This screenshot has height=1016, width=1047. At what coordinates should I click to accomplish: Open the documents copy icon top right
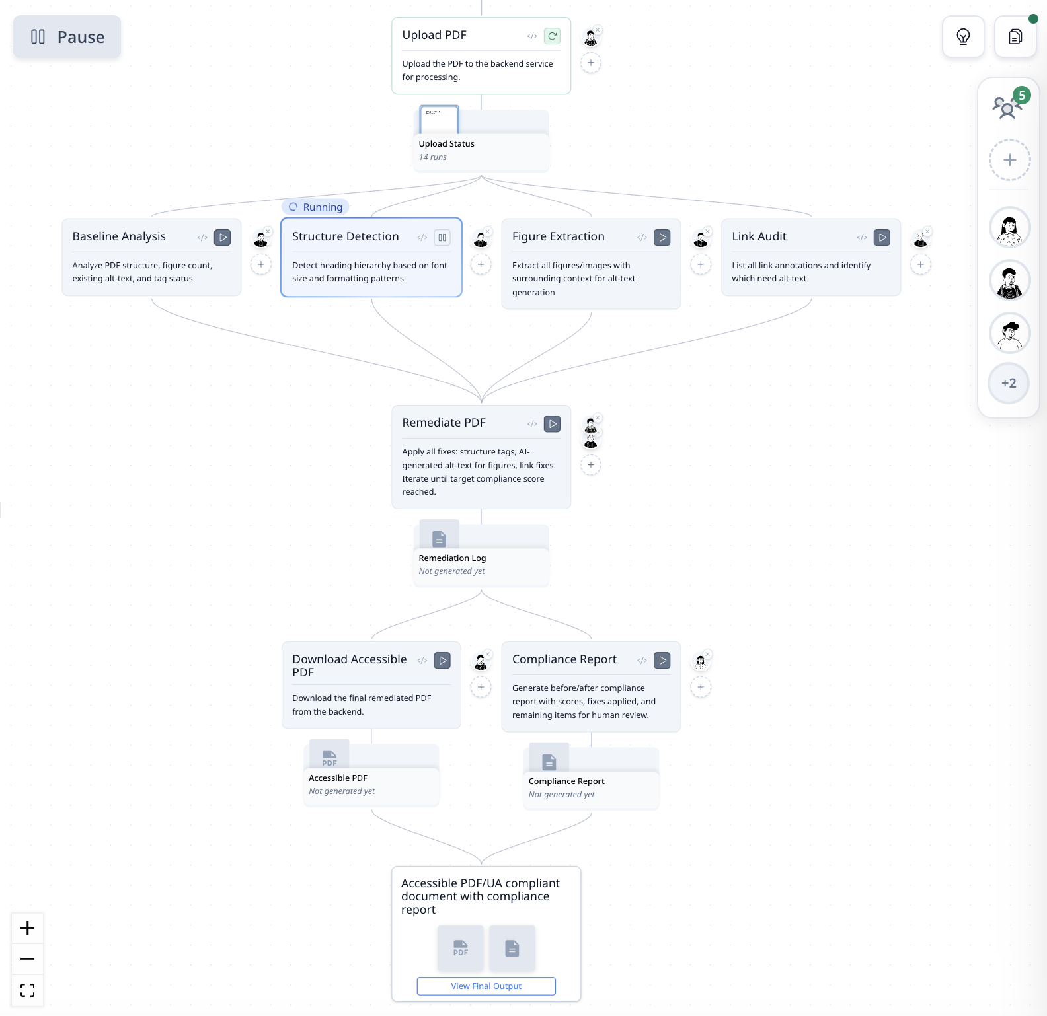pyautogui.click(x=1015, y=37)
